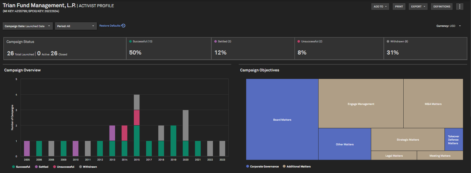Click the purple Settled status dot
This screenshot has height=173, width=471.
tap(216, 42)
